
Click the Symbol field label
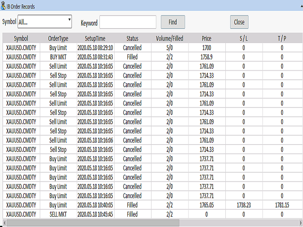(x=9, y=21)
